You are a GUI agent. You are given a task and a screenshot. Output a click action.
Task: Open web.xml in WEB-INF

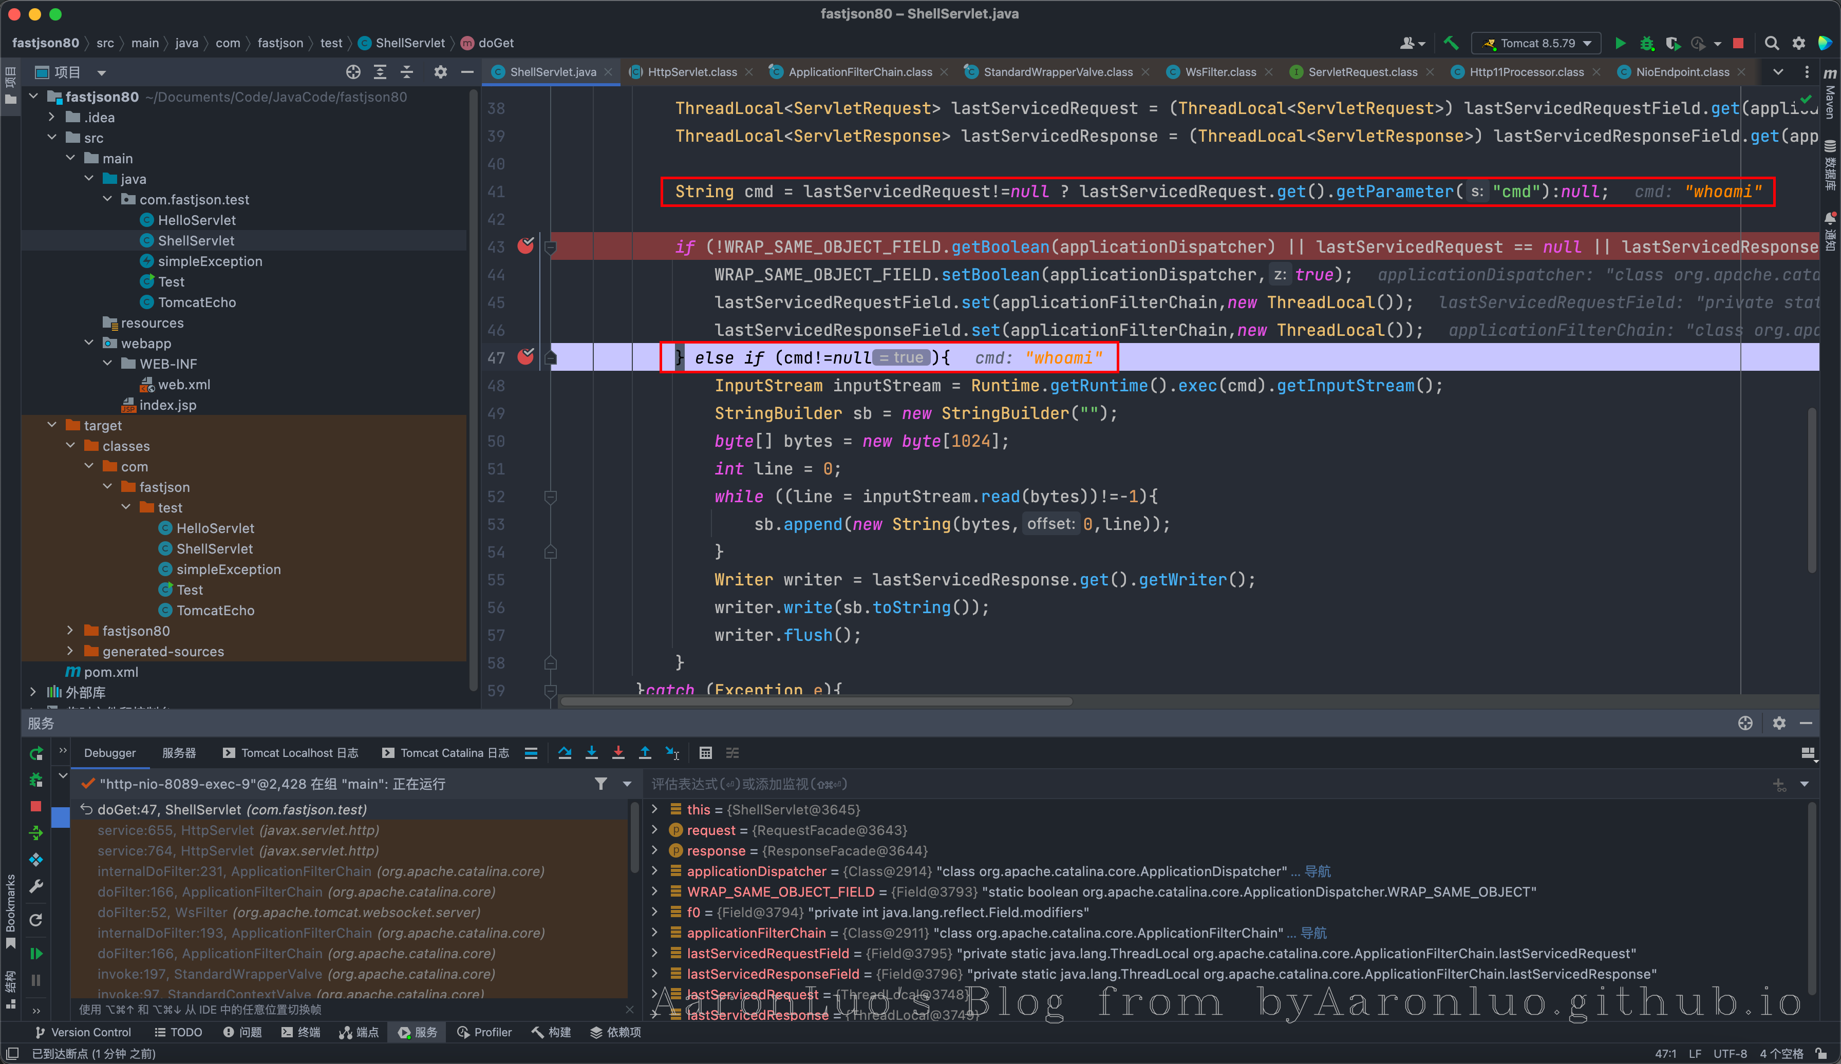184,384
